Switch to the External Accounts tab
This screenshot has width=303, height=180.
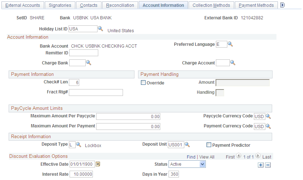(x=23, y=5)
